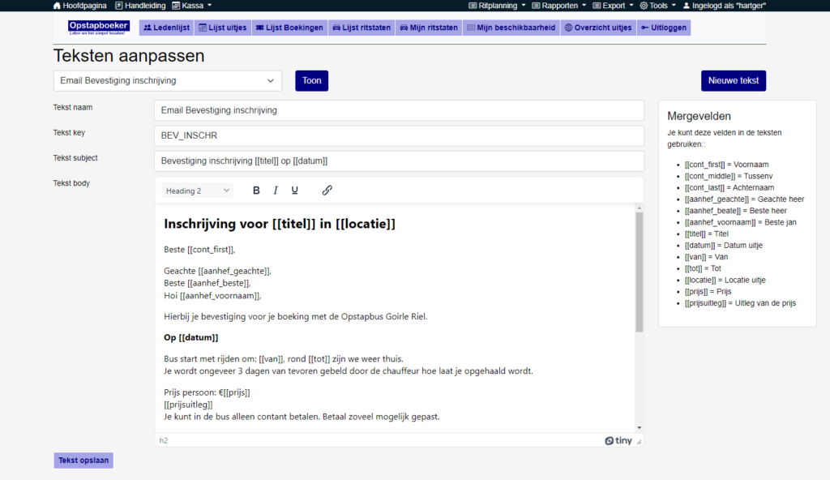Viewport: 830px width, 480px height.
Task: Click the Tekst subject input field
Action: pos(399,161)
